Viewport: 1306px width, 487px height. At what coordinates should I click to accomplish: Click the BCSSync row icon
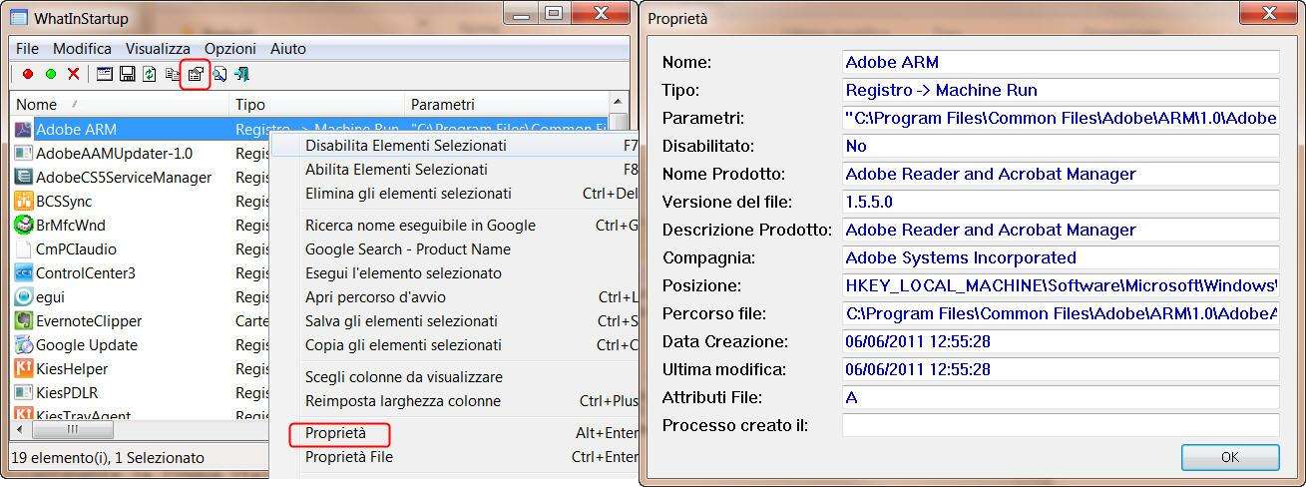[23, 201]
